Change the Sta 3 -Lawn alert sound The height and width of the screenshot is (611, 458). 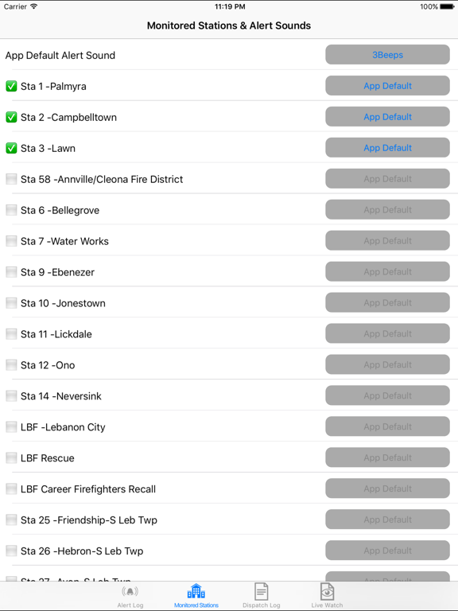pyautogui.click(x=387, y=148)
